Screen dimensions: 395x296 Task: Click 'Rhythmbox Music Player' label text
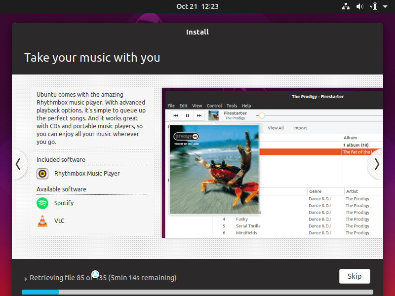point(87,174)
